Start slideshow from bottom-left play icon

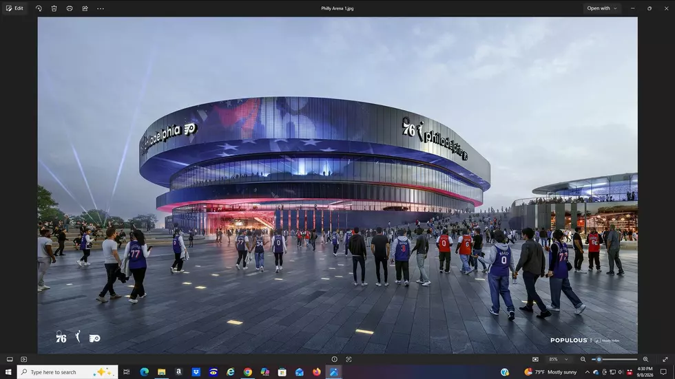[x=23, y=359]
